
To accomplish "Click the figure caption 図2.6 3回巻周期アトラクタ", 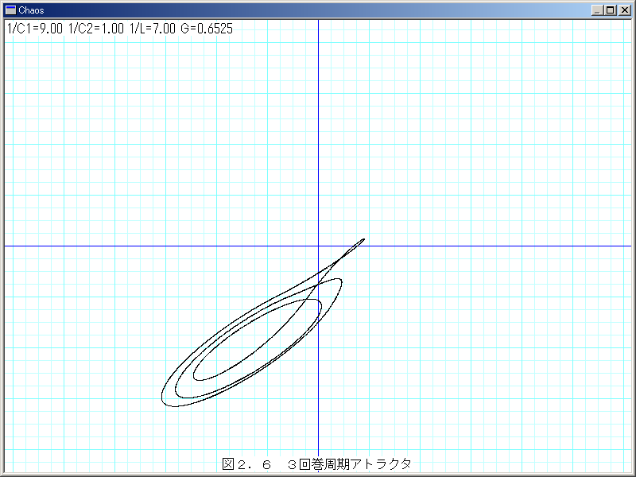I will tap(316, 463).
